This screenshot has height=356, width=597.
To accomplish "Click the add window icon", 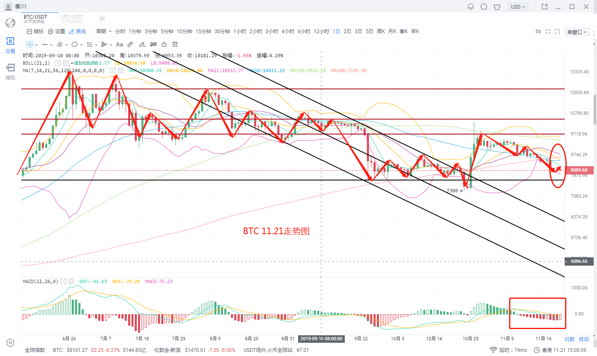I will click(x=557, y=31).
